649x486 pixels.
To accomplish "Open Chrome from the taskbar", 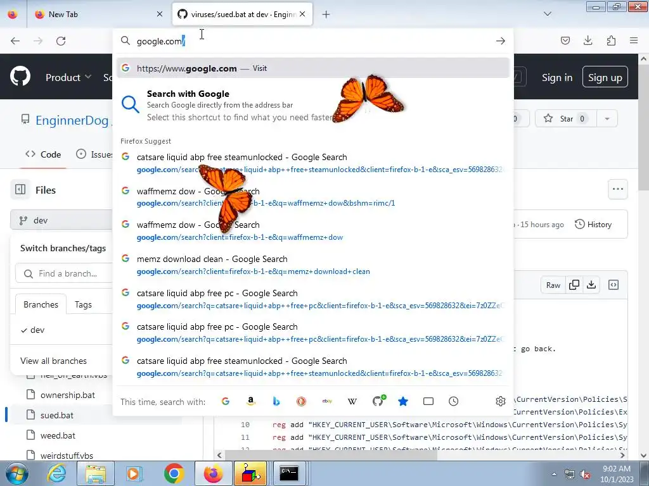I will tap(174, 473).
